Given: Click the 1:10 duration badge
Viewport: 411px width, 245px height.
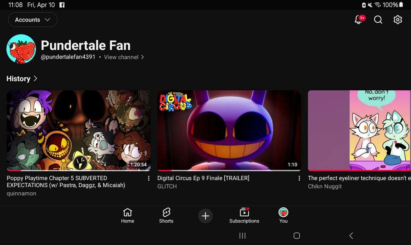Looking at the screenshot, I should pos(292,165).
